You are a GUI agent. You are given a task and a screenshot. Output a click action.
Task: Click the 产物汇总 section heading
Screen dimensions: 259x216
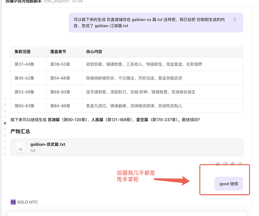tap(21, 131)
